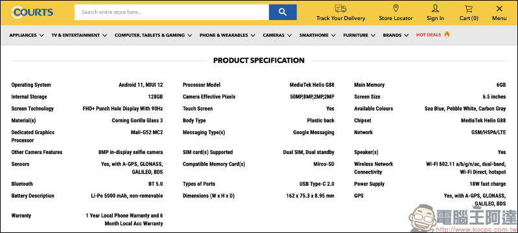Open the shopping Cart icon
This screenshot has width=518, height=233.
click(x=468, y=8)
